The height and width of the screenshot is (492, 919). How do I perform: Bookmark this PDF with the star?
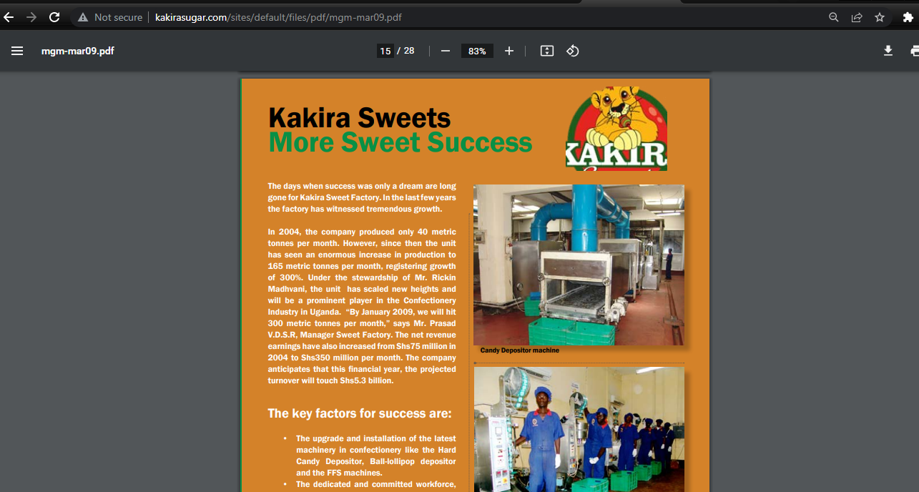click(880, 17)
